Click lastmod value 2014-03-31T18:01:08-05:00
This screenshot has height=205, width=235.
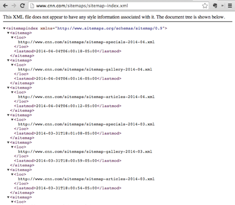(67, 133)
